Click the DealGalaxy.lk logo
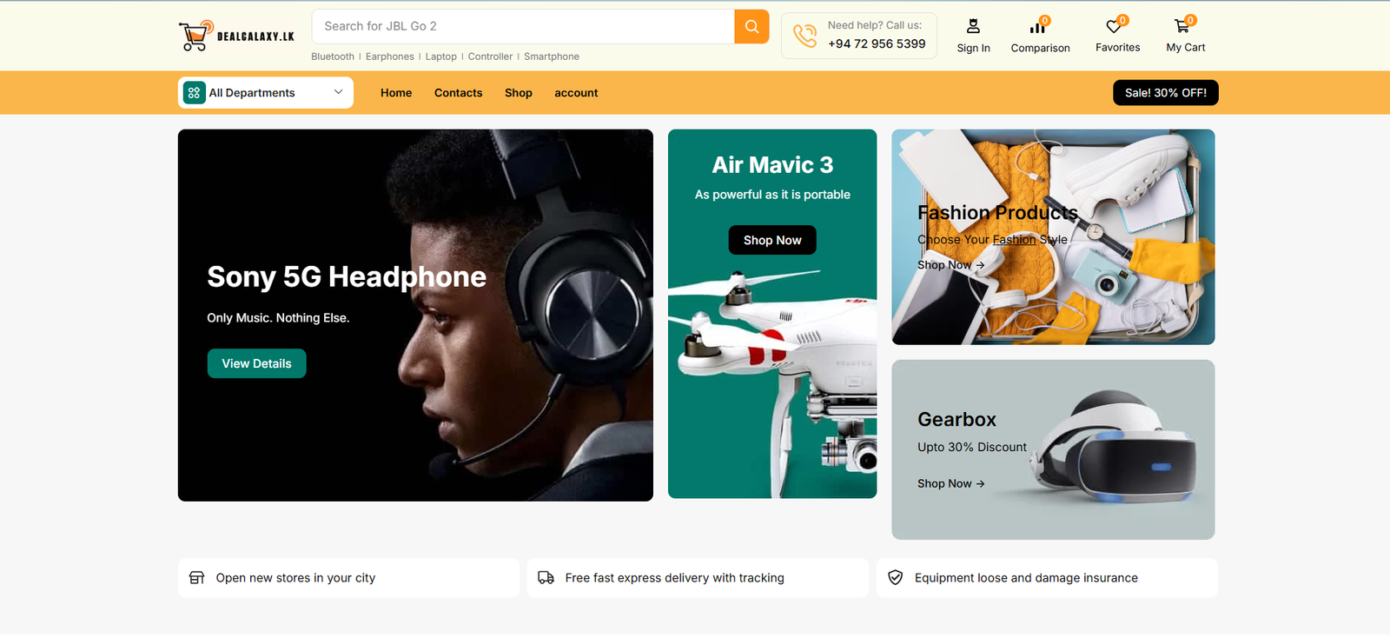The width and height of the screenshot is (1390, 638). pos(236,36)
